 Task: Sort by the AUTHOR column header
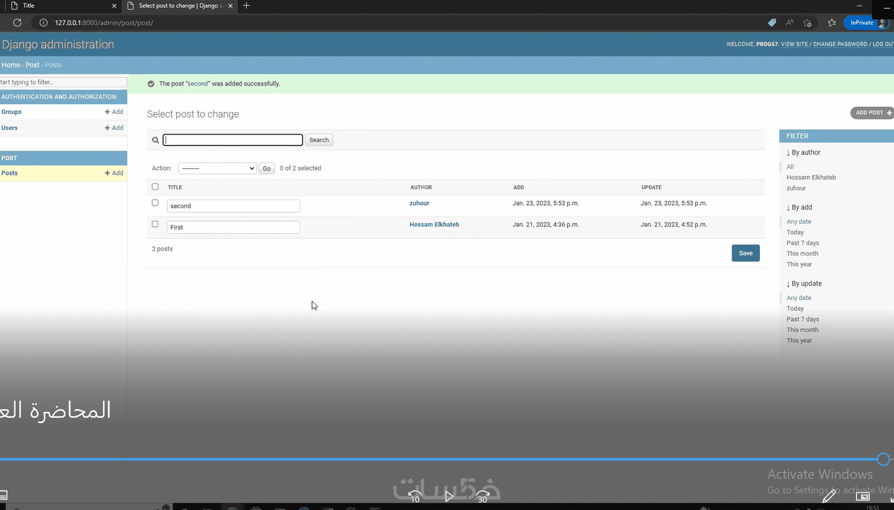tap(421, 187)
